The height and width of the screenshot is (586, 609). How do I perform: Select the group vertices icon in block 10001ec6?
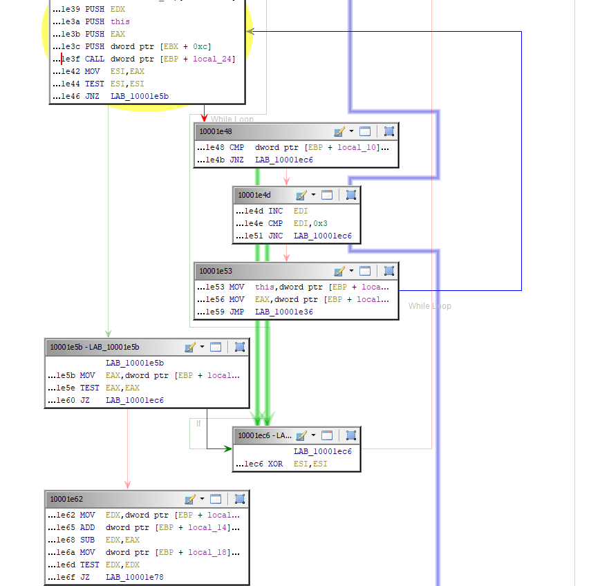pyautogui.click(x=350, y=435)
